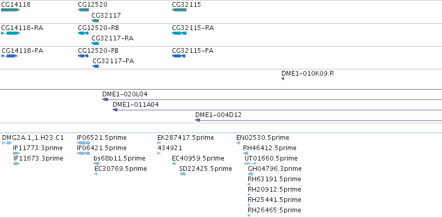442x218 pixels.
Task: Open the DME1-011A04 clone label
Action: point(136,104)
